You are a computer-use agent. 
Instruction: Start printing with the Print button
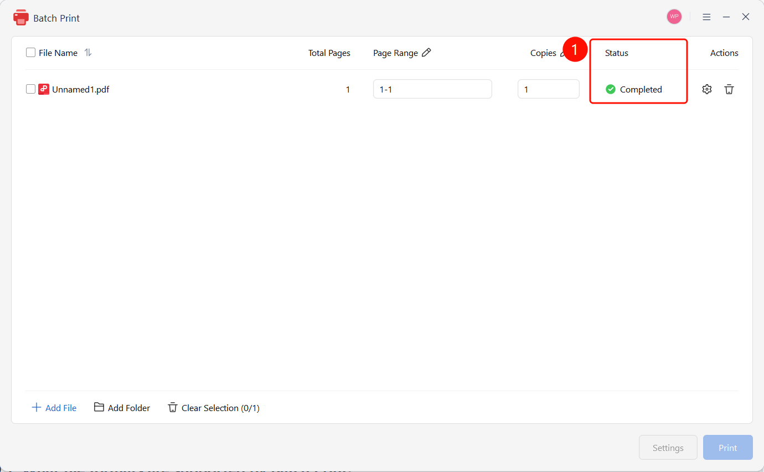[728, 448]
